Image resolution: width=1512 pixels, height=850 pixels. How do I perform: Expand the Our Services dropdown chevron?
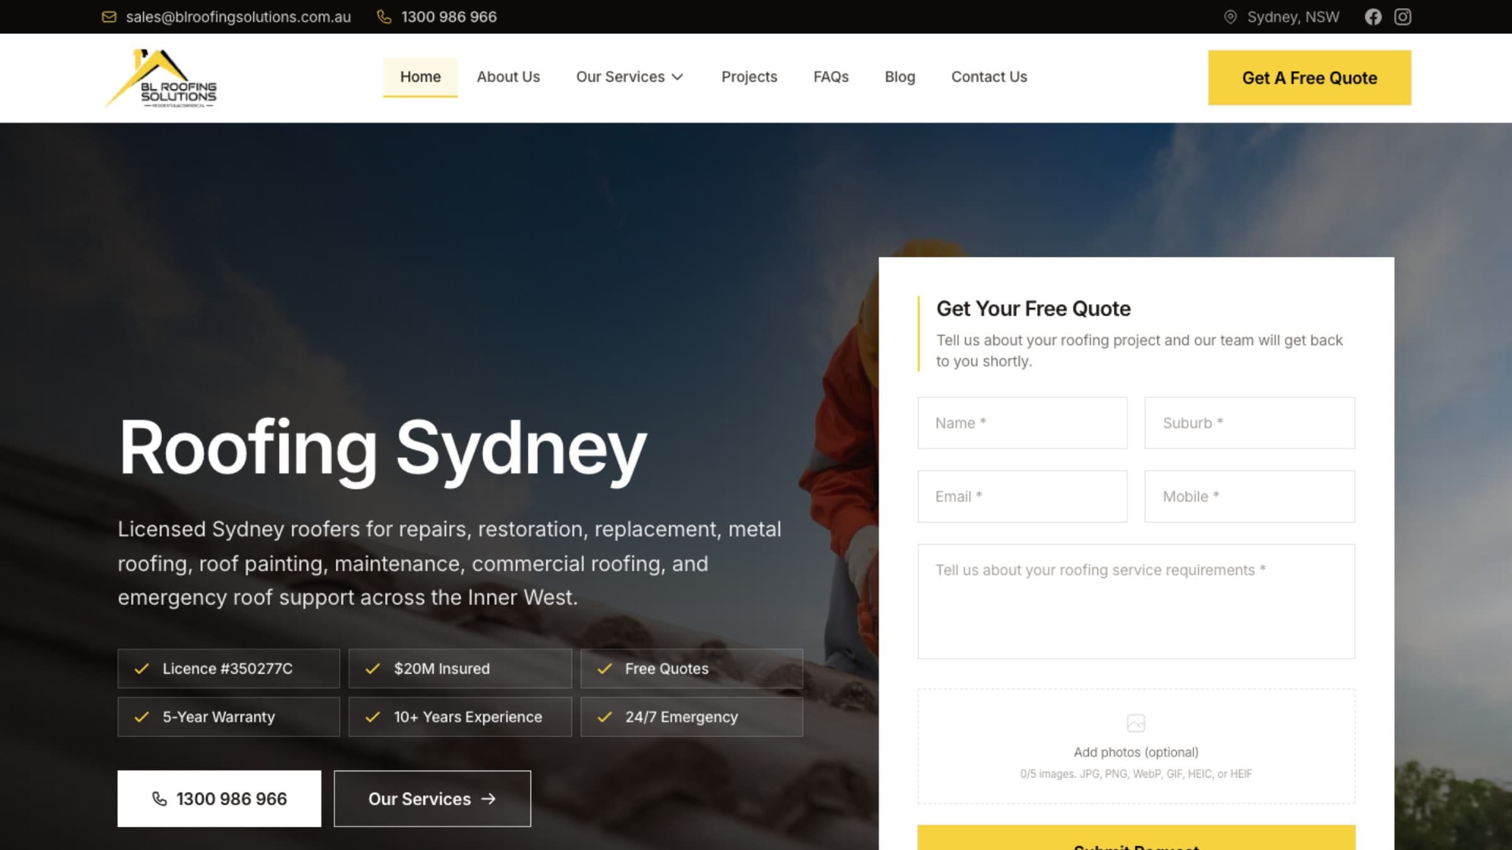(677, 77)
